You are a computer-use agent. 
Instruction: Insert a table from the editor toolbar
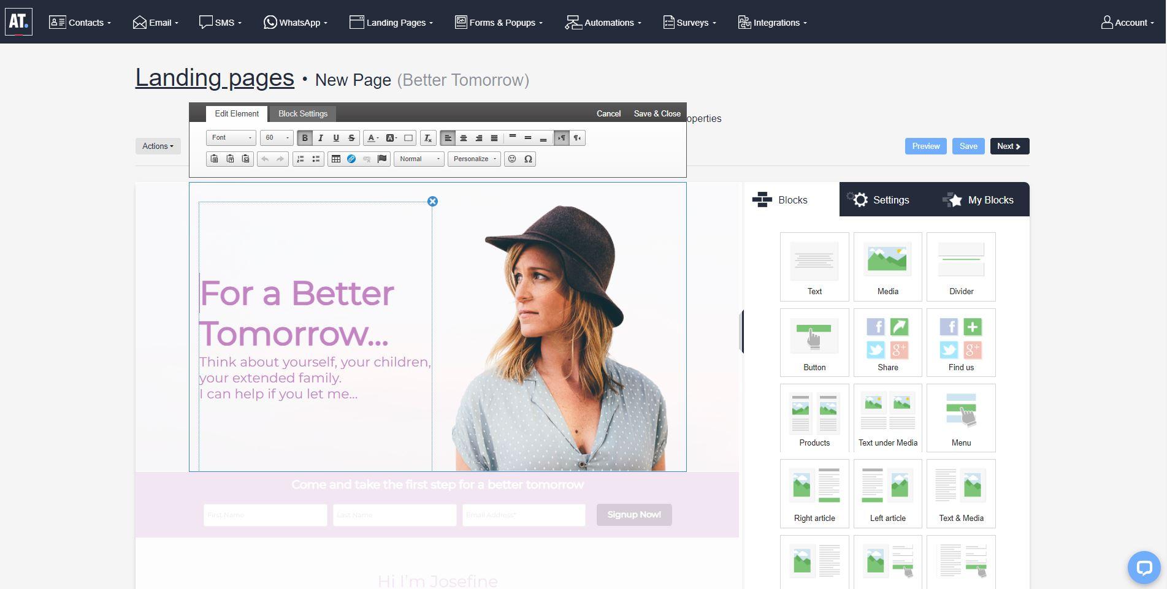coord(335,159)
